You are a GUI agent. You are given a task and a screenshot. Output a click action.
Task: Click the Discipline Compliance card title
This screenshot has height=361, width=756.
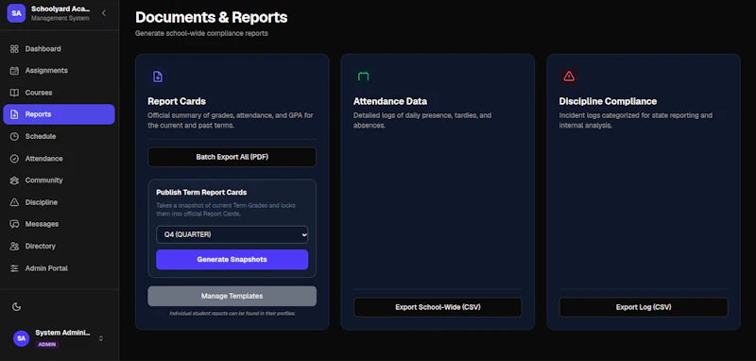[x=608, y=102]
